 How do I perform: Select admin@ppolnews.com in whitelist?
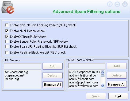click(83, 82)
